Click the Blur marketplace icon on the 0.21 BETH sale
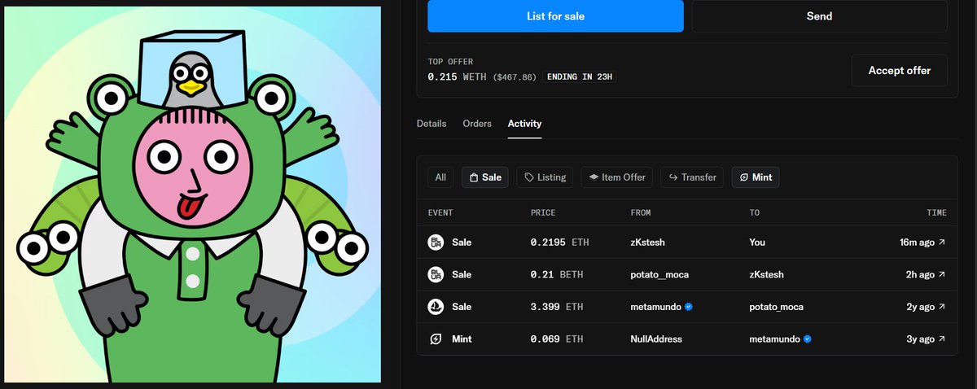Image resolution: width=977 pixels, height=389 pixels. pos(436,275)
